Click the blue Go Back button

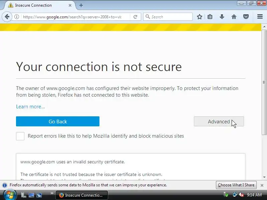tap(58, 121)
